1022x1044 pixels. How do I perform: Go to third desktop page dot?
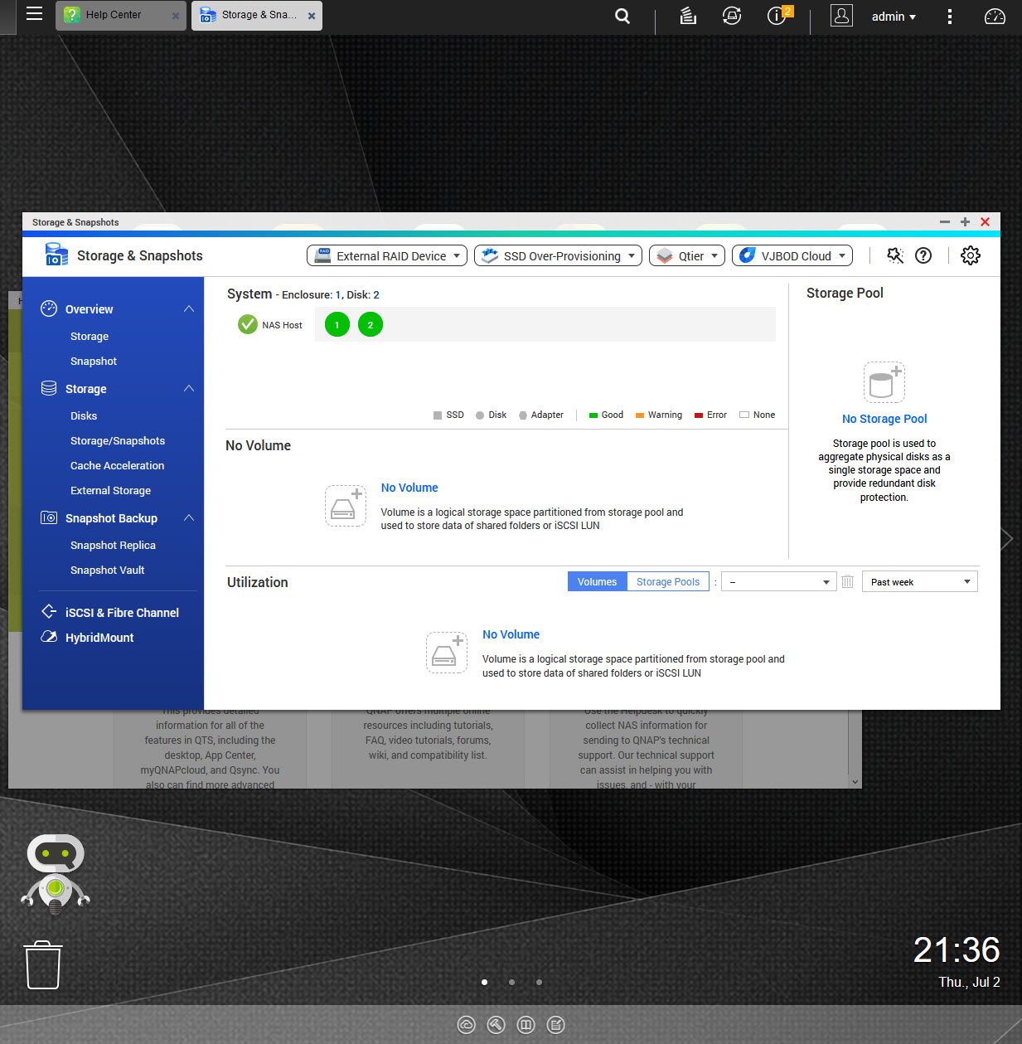(539, 982)
